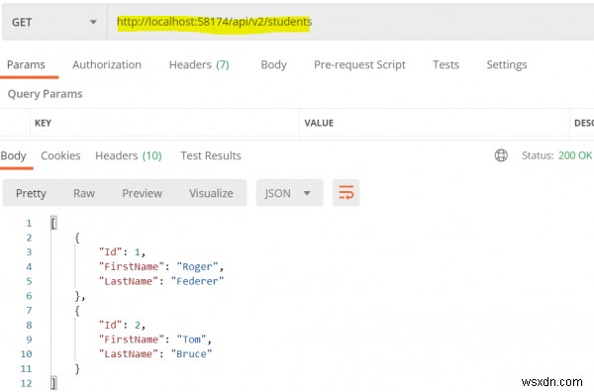Click the VALUE column header
Screen dimensions: 594x392
pos(319,123)
